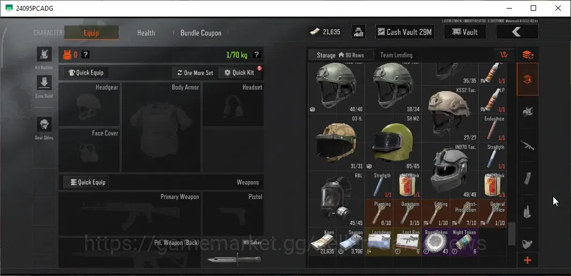Select the Planning key 8/10
The height and width of the screenshot is (276, 571).
pos(379,213)
